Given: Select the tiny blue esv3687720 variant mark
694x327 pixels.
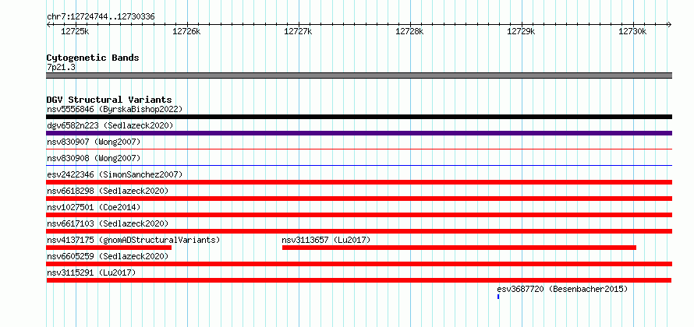Looking at the screenshot, I should 498,297.
